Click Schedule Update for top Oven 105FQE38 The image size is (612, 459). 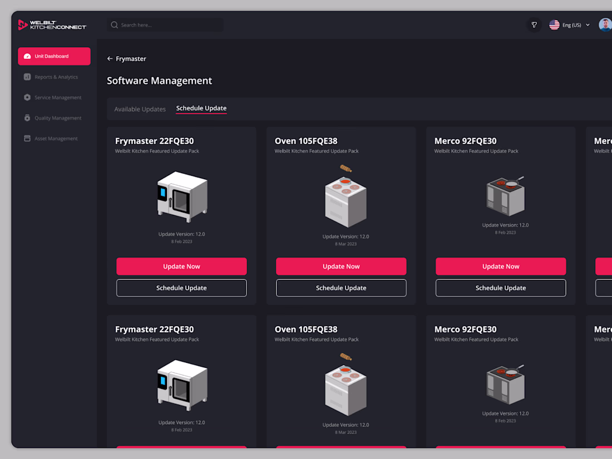tap(341, 288)
